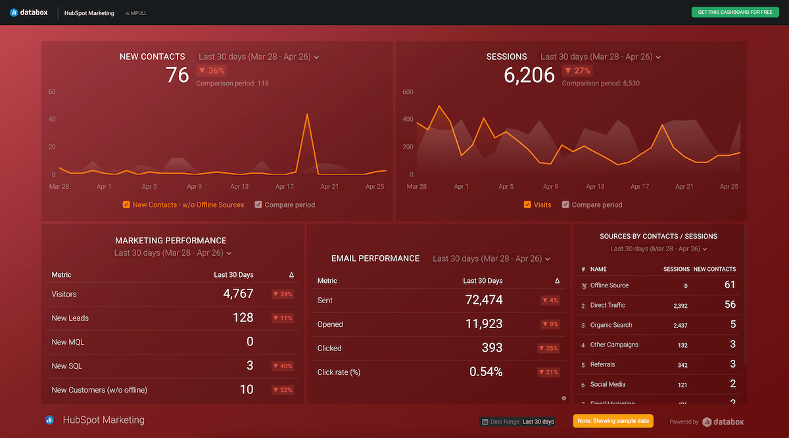Click Note: Showing sample data button
Image resolution: width=789 pixels, height=438 pixels.
click(x=614, y=421)
